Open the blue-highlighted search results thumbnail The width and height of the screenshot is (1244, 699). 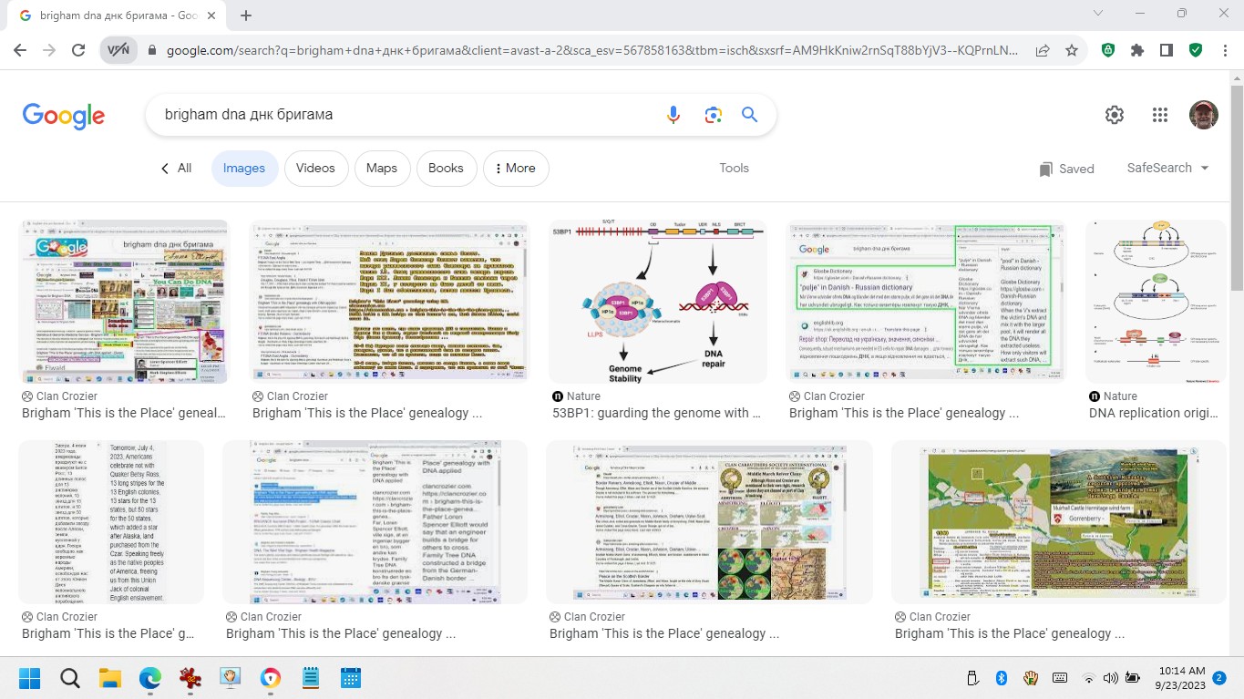[375, 522]
